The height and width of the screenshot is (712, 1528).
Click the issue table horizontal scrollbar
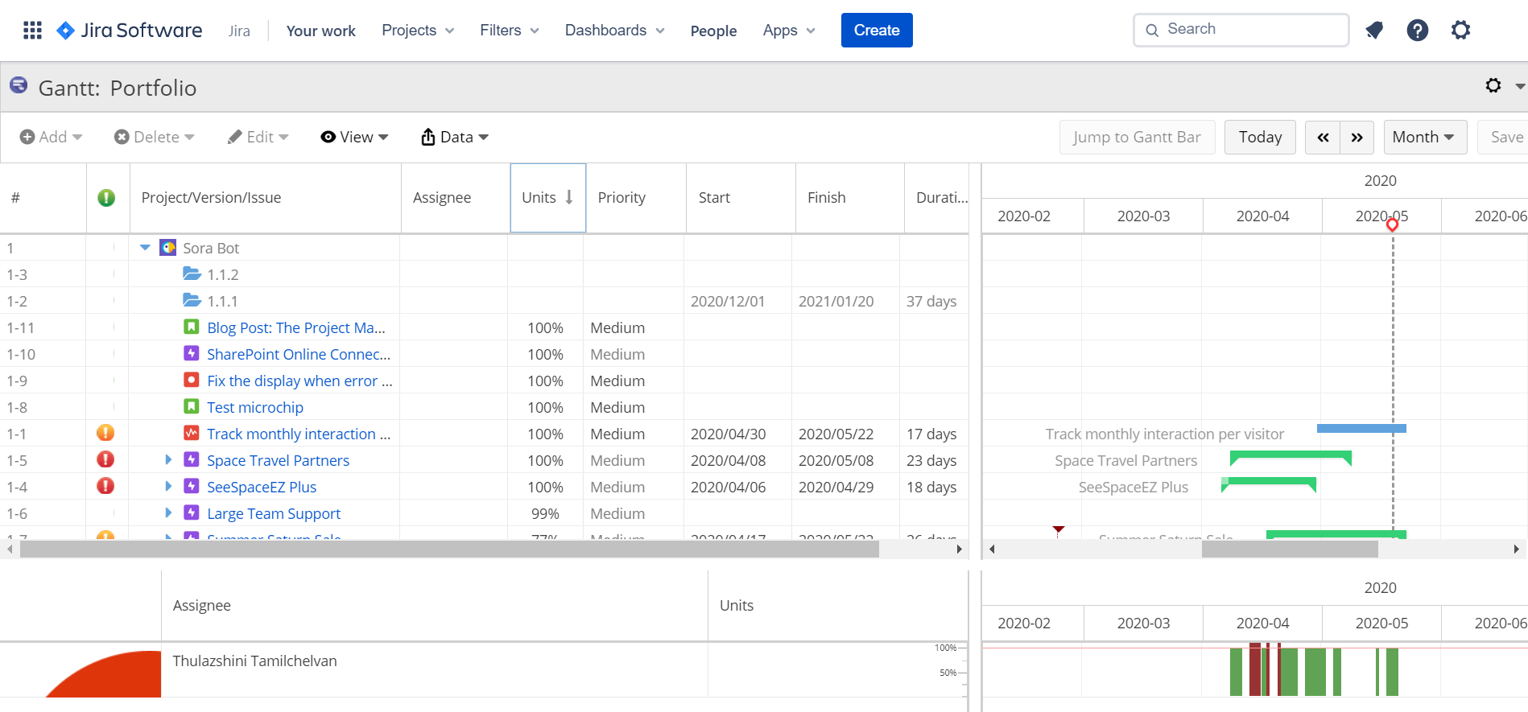(449, 549)
